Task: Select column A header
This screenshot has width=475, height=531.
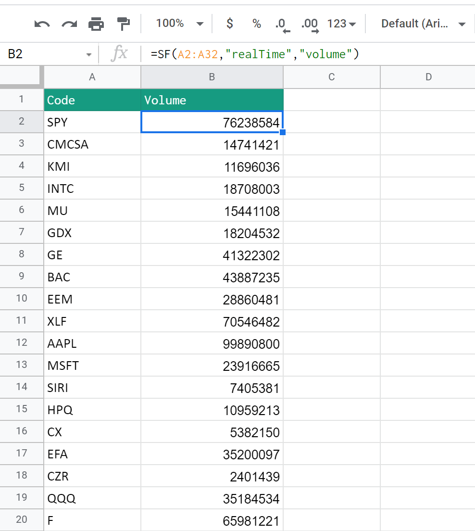Action: (x=92, y=77)
